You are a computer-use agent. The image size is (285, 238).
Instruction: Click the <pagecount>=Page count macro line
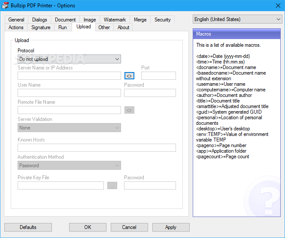[222, 157]
